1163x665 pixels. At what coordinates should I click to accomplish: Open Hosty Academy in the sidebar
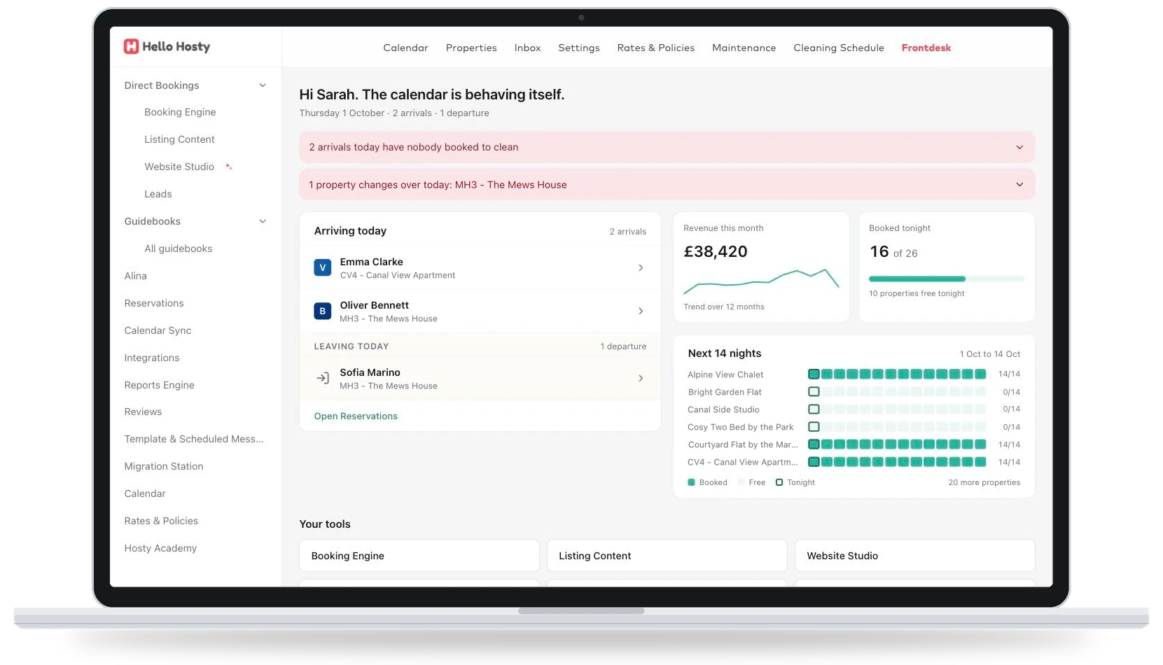(x=160, y=548)
